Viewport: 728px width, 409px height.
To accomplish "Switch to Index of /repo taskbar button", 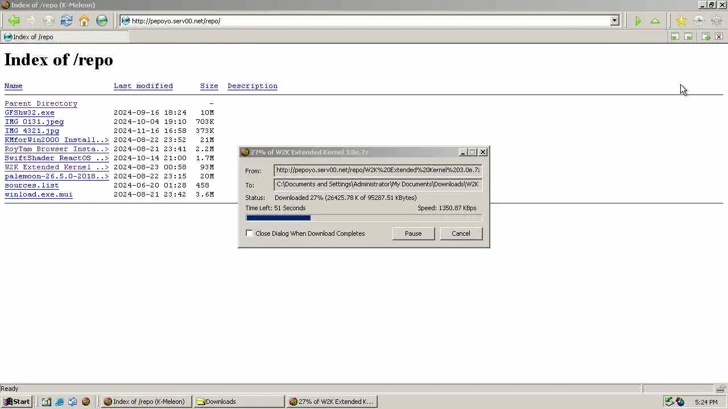I will click(146, 402).
